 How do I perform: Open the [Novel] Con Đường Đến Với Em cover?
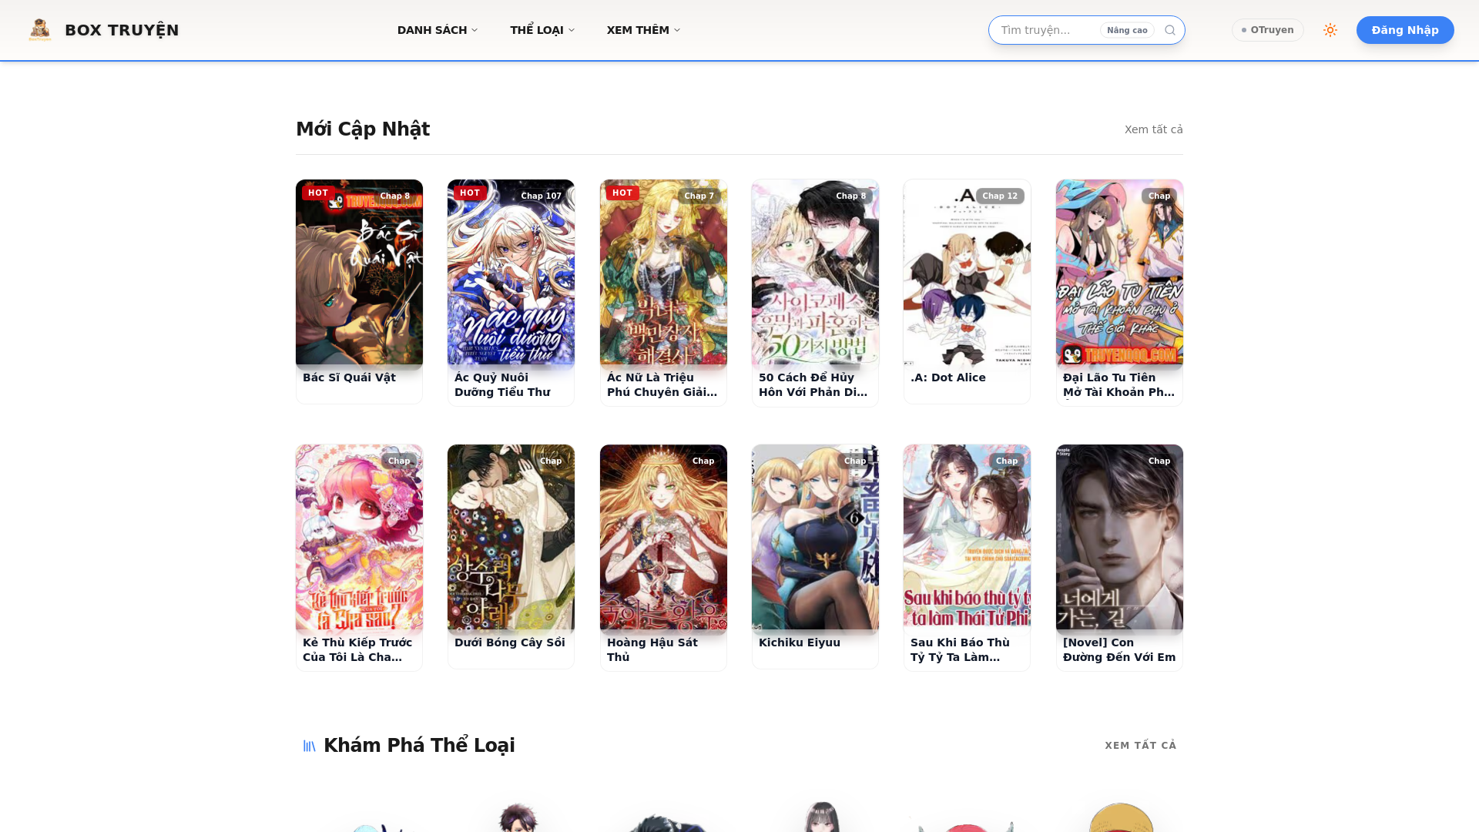(1119, 540)
